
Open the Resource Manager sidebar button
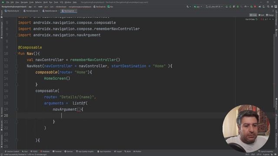point(2,30)
